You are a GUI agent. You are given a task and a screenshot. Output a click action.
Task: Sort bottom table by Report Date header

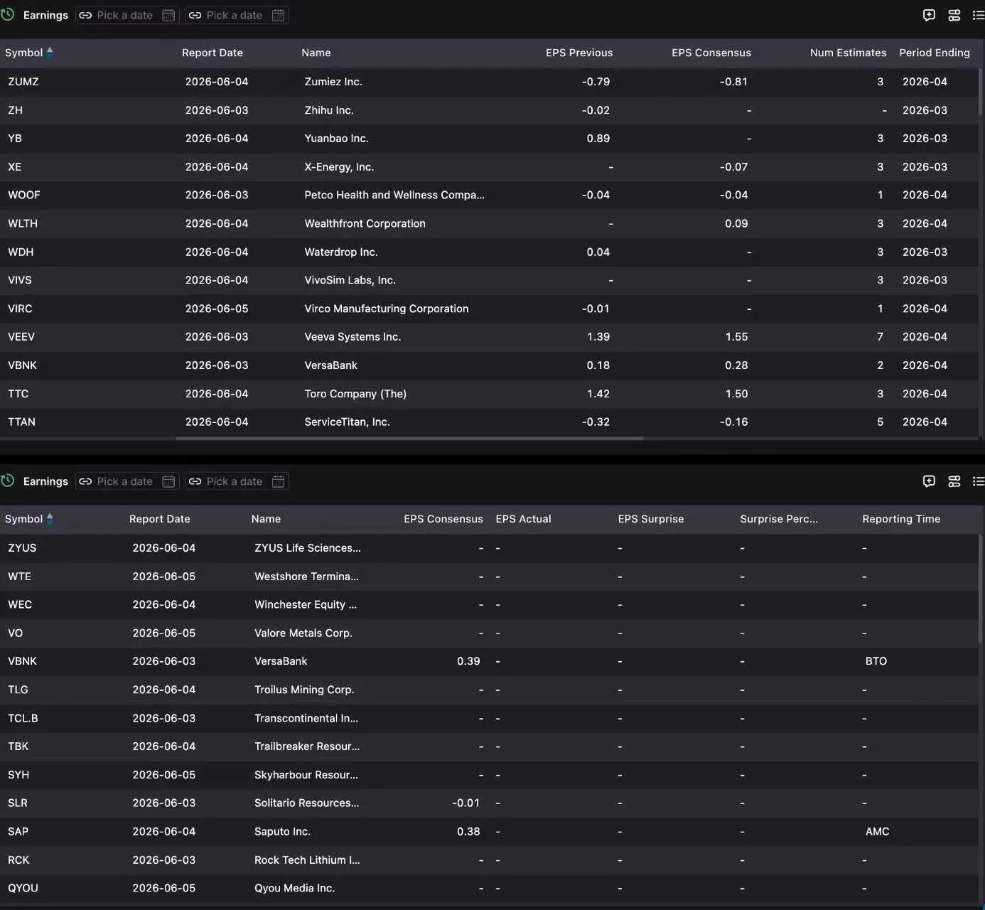(x=160, y=519)
